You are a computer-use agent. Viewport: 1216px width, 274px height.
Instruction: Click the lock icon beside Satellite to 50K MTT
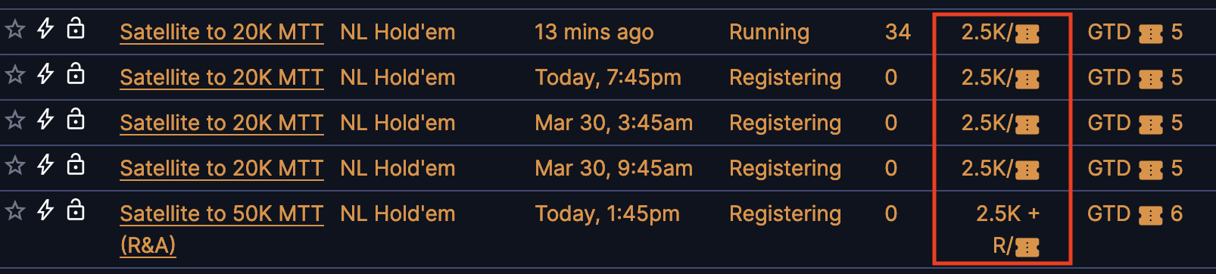coord(76,210)
